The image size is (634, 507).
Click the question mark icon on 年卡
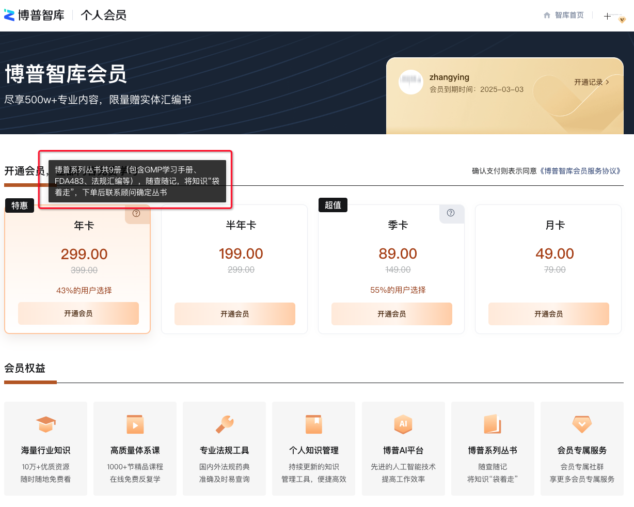click(x=136, y=213)
